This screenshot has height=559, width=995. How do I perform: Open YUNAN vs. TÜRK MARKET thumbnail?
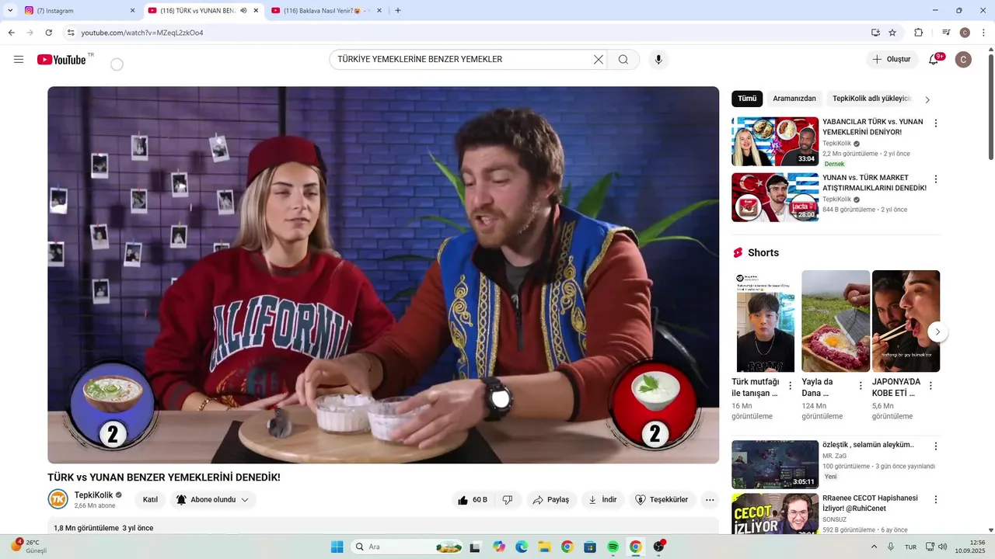[775, 197]
